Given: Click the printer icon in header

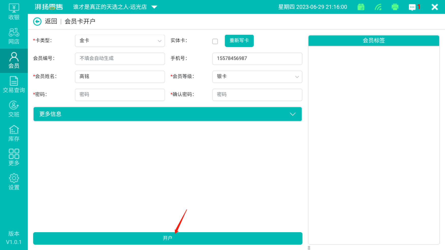Looking at the screenshot, I should coord(395,7).
